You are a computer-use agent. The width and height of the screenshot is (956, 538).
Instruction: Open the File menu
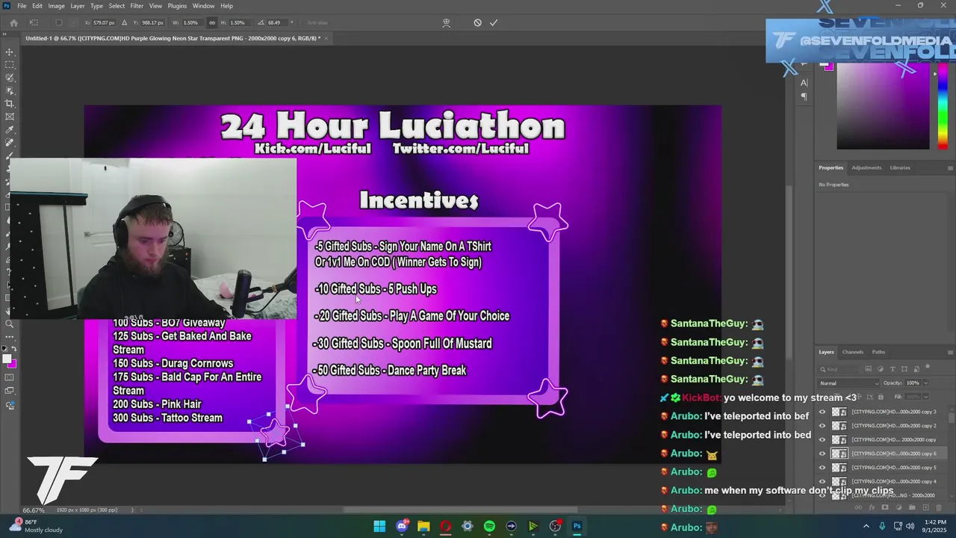[x=22, y=6]
